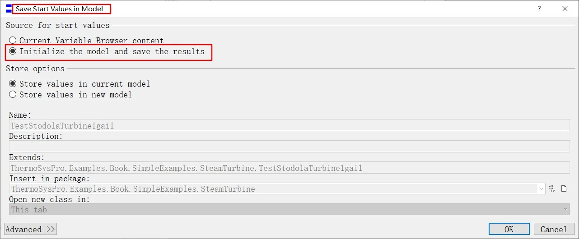The image size is (579, 239).
Task: Choose Store values in new model
Action: 13,95
